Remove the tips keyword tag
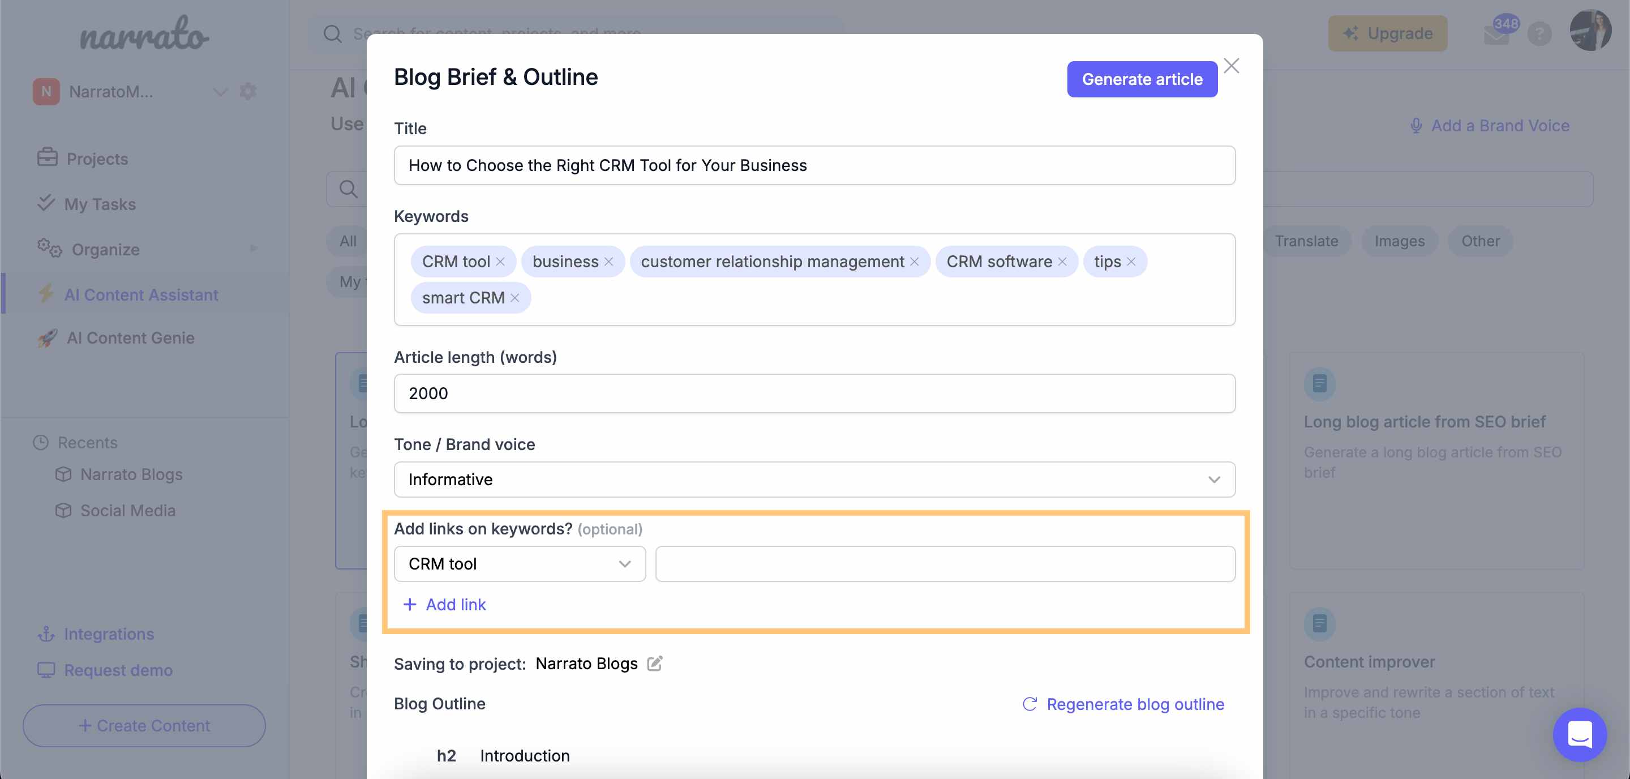 [1131, 262]
